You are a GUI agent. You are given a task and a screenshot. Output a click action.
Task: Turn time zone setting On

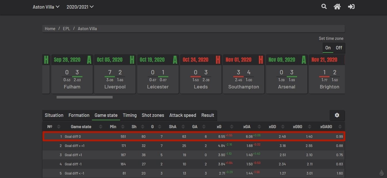pos(328,48)
